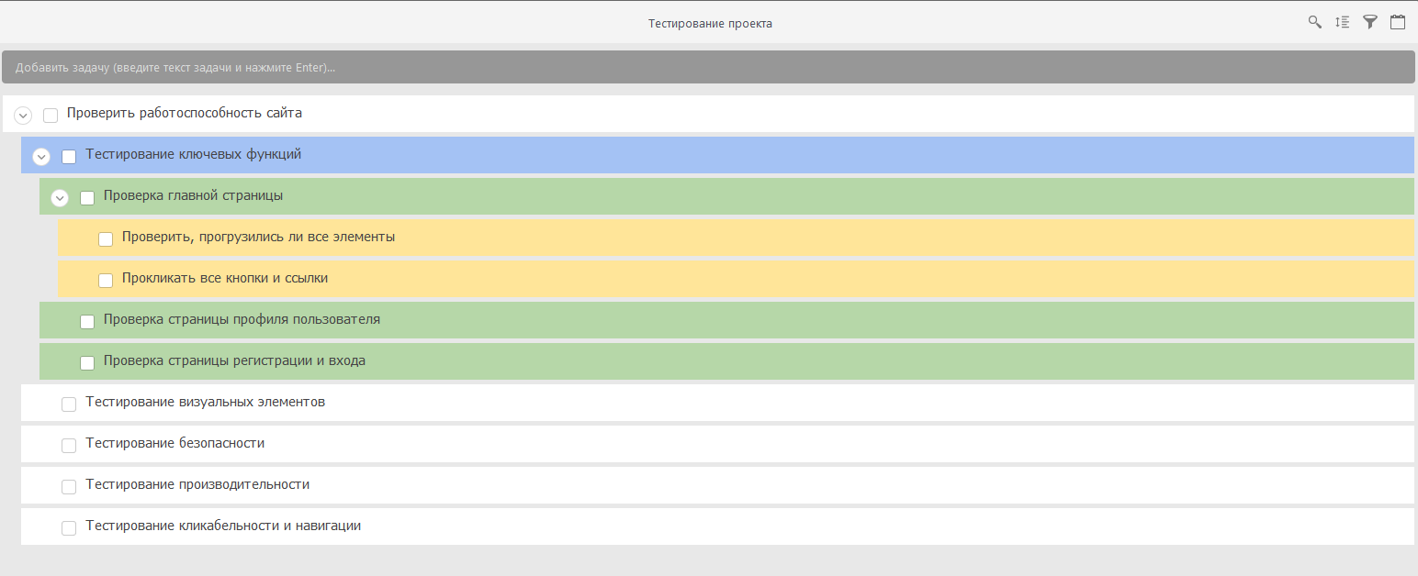The width and height of the screenshot is (1418, 576).
Task: Check 'Проверить, прогрузились ли все элементы' box
Action: click(106, 238)
